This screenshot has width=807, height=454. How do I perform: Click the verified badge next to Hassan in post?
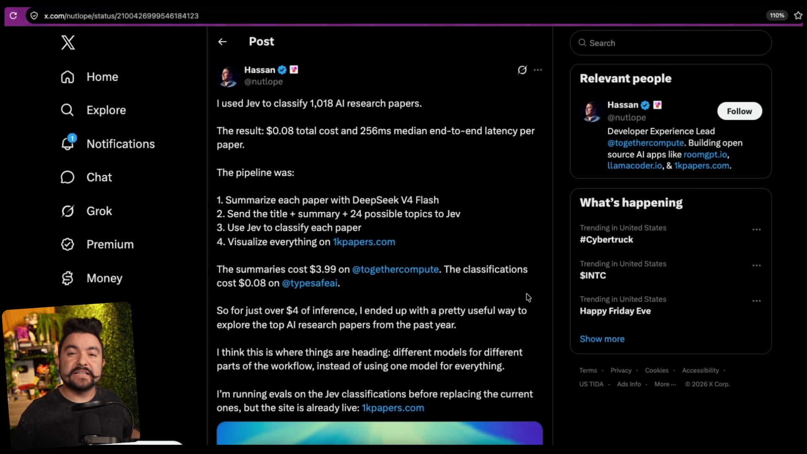[x=282, y=70]
